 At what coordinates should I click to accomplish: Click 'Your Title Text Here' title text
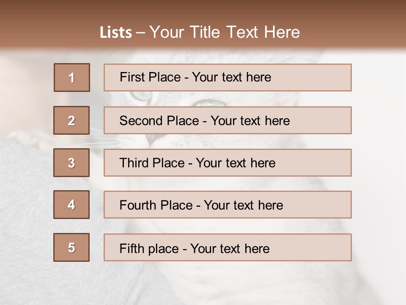[x=225, y=32]
